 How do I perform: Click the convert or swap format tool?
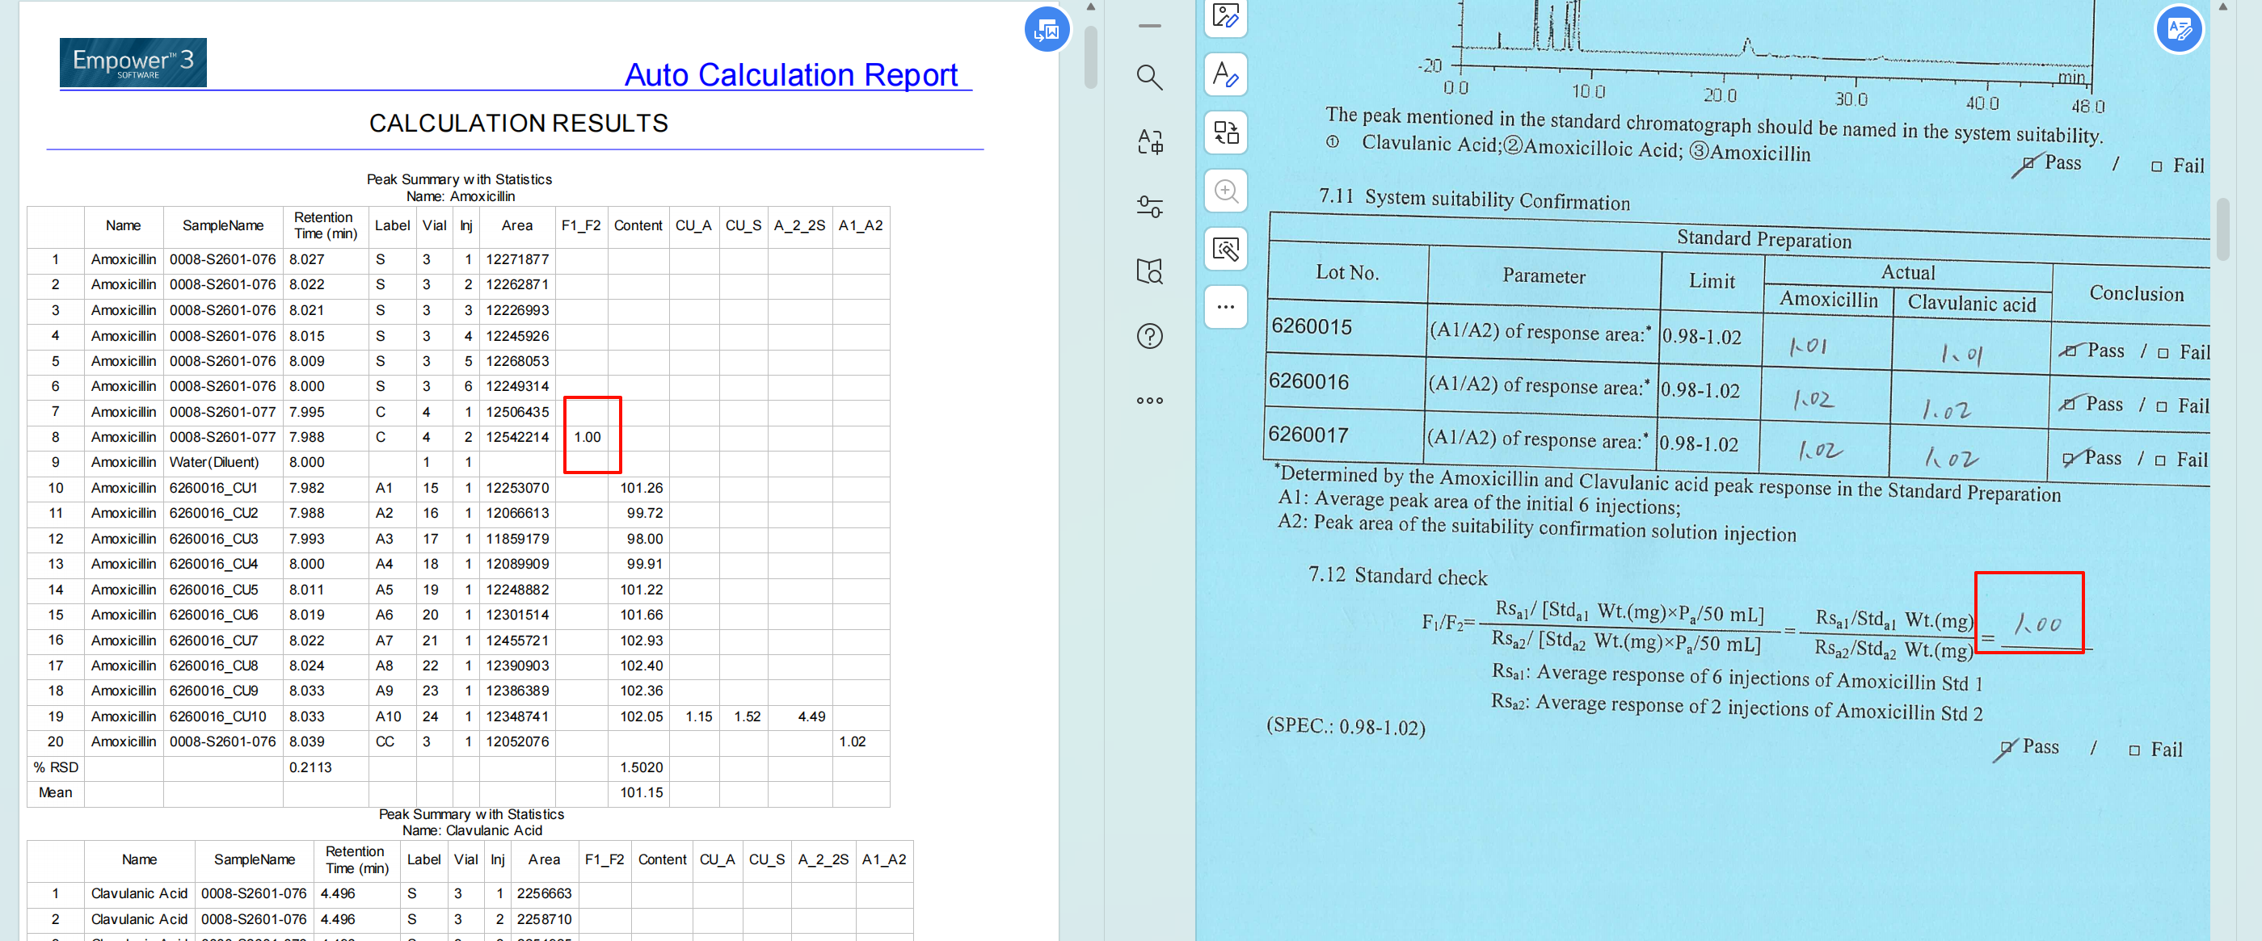[x=1226, y=132]
